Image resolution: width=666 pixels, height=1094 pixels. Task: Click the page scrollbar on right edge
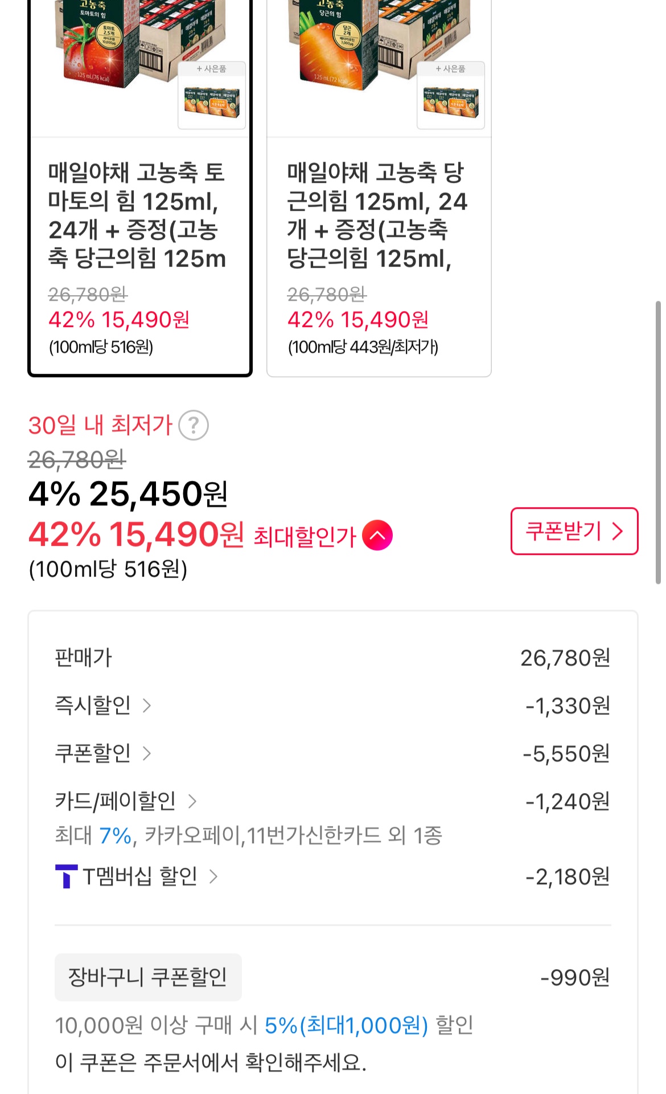[658, 442]
